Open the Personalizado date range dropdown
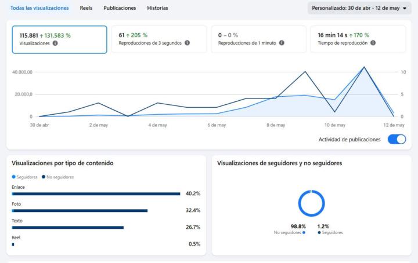 (x=359, y=8)
